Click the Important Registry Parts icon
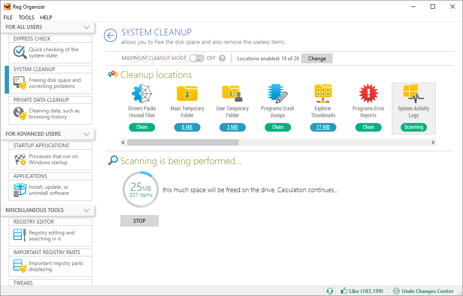463x296 pixels. tap(20, 266)
